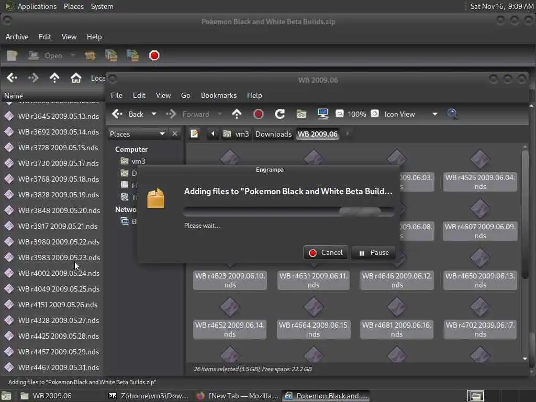Open the Edit menu in Engrampa
The width and height of the screenshot is (536, 402).
coord(45,37)
